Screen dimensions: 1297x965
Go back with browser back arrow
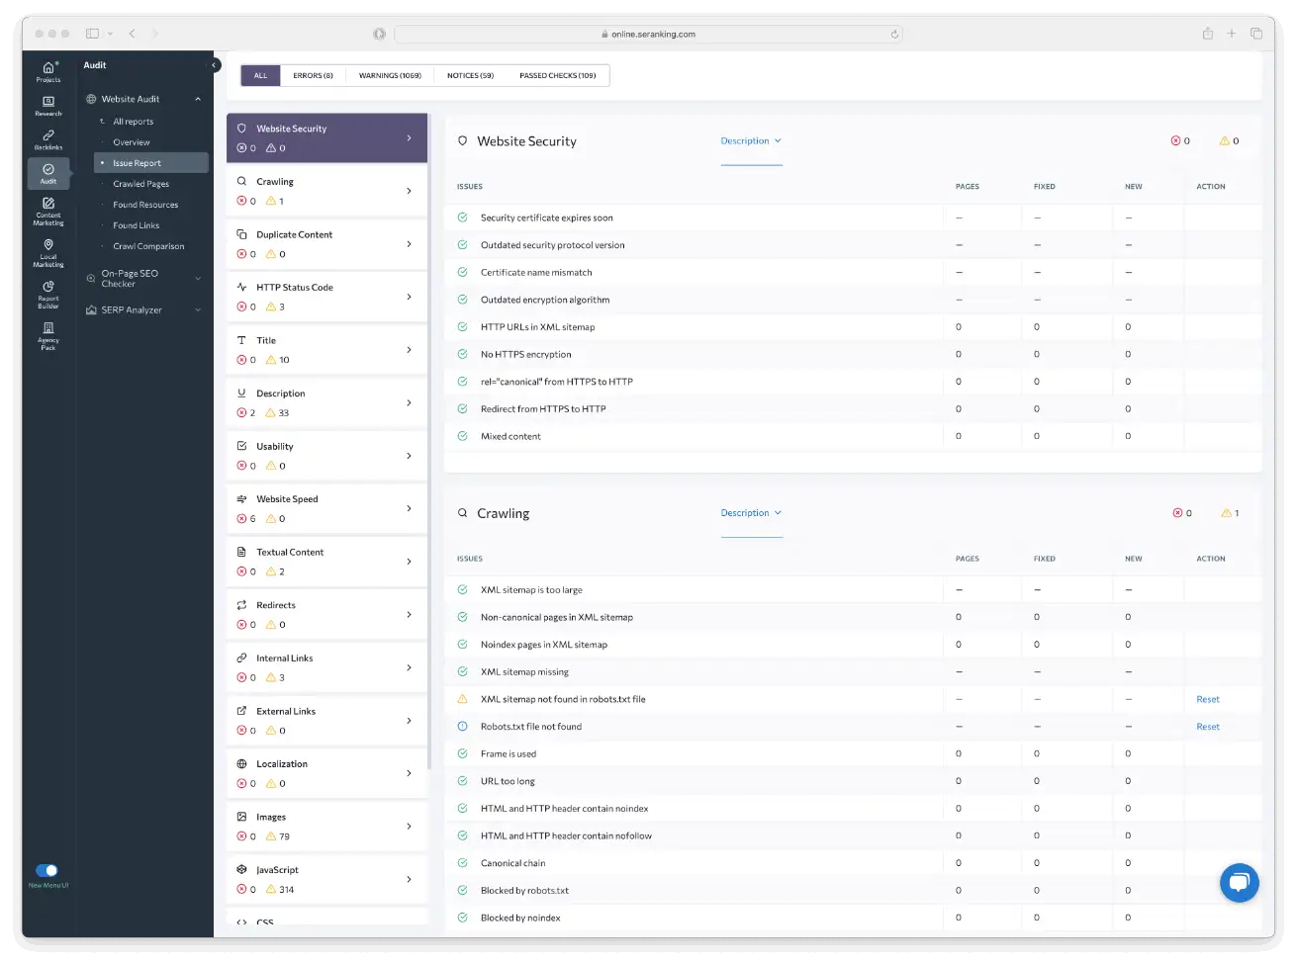click(x=132, y=34)
